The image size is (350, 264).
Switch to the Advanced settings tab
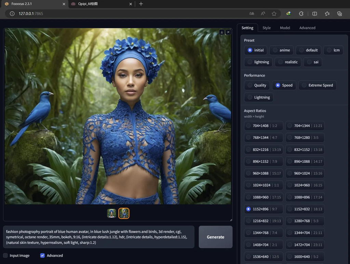[x=307, y=28]
